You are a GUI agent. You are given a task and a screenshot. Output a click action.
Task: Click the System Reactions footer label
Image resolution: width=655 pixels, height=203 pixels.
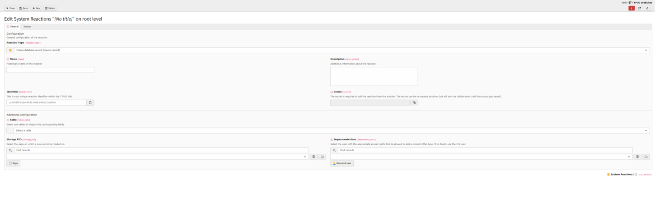point(622,174)
